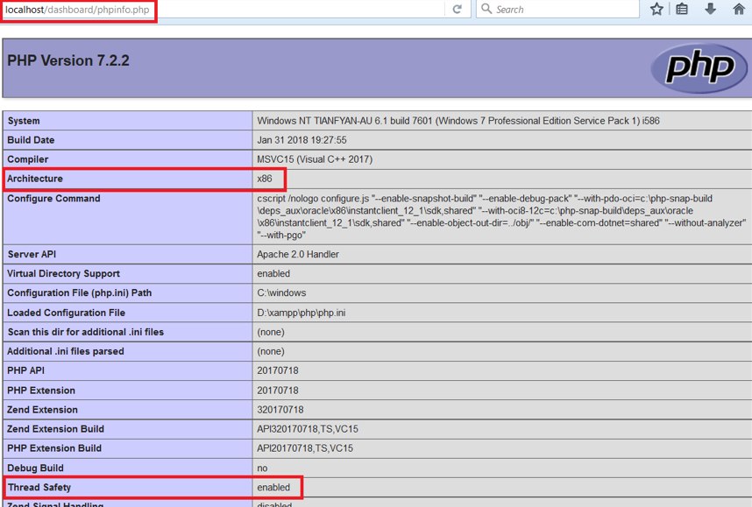This screenshot has width=752, height=507.
Task: Open the downloads arrow icon
Action: (x=710, y=8)
